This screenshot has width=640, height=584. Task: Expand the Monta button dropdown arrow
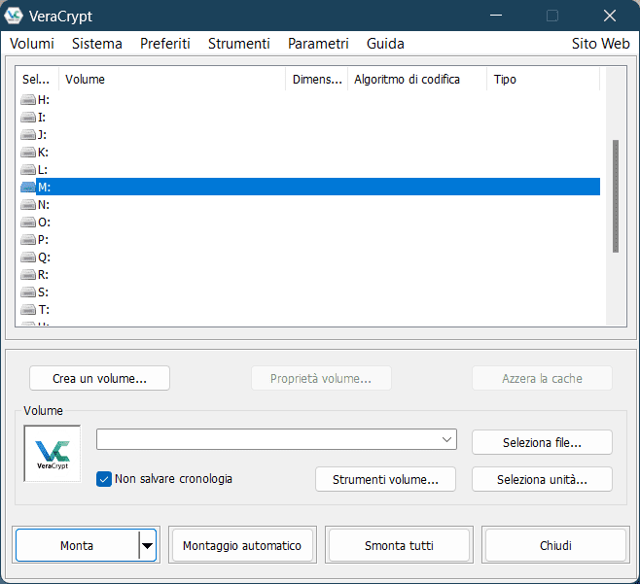coord(147,545)
